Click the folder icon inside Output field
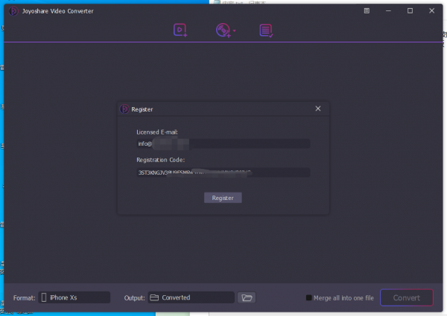 point(154,297)
